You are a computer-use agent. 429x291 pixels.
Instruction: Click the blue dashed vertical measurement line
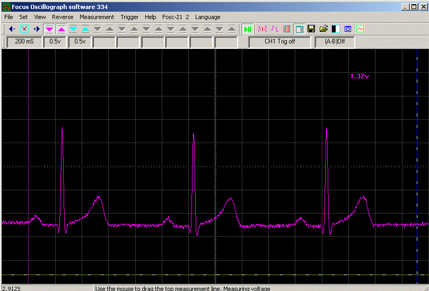click(x=417, y=159)
